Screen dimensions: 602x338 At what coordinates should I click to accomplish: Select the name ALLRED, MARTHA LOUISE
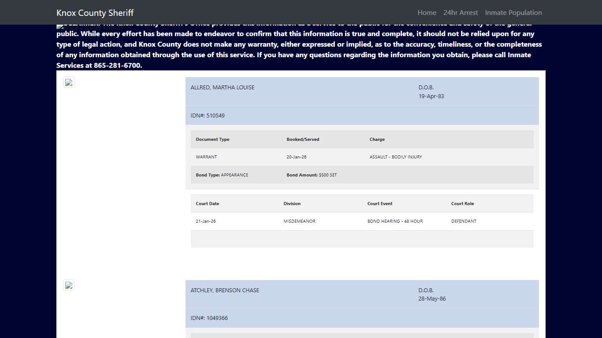tap(223, 88)
